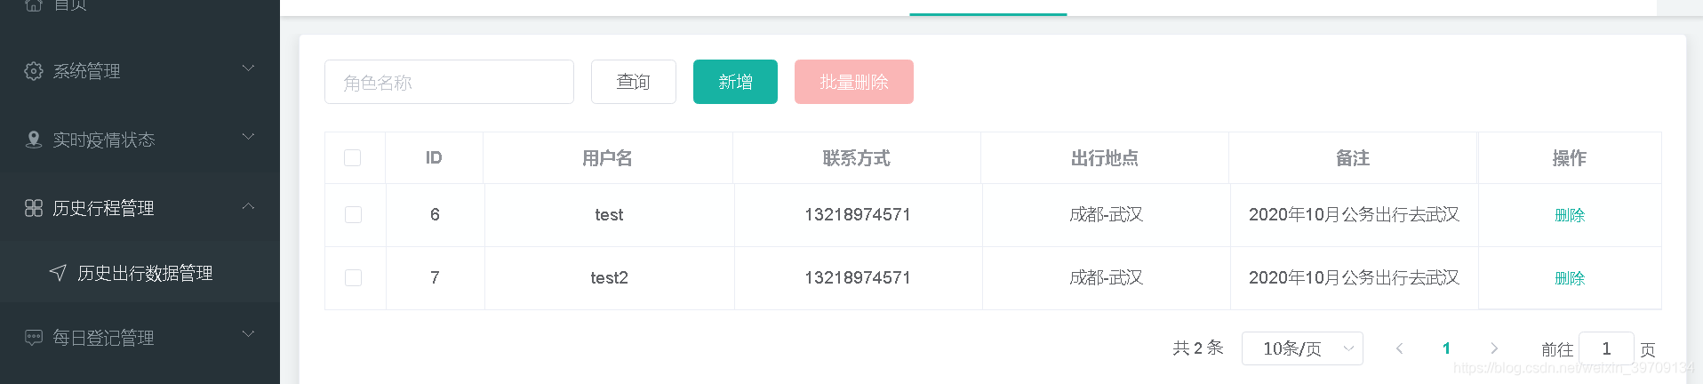Check the checkbox for row ID 6
The width and height of the screenshot is (1703, 384).
[353, 215]
